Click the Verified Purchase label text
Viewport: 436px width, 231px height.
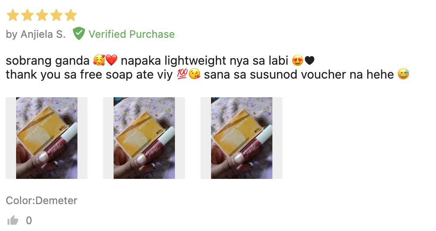[x=131, y=34]
